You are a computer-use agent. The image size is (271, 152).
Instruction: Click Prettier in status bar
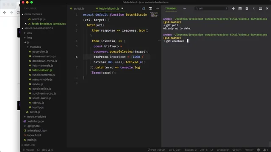249,150
